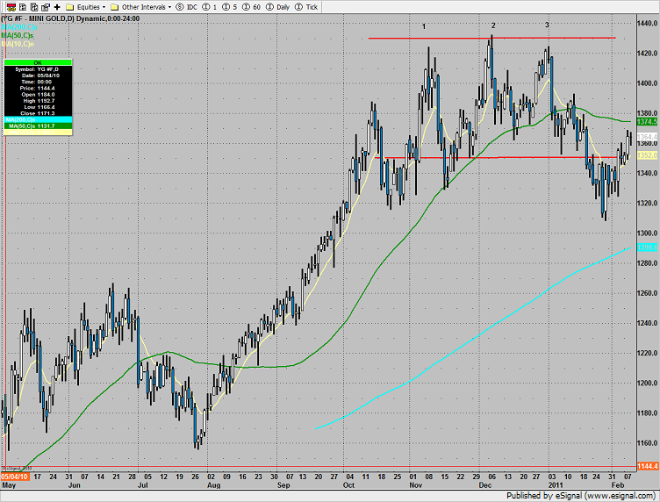Click the Symbol: YG #F,D row
Image resolution: width=660 pixels, height=502 pixels.
click(38, 69)
